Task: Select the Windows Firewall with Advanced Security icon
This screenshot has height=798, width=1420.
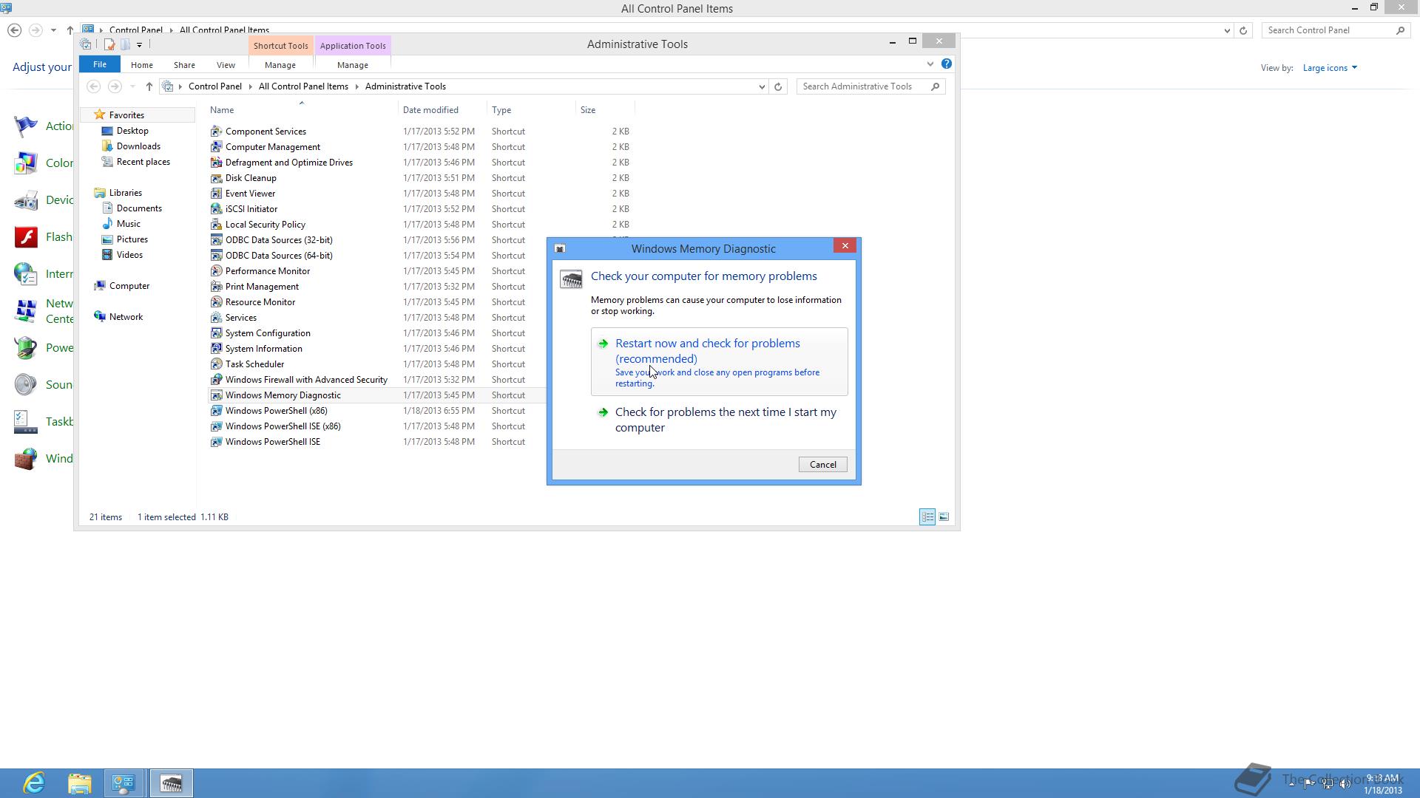Action: tap(216, 380)
